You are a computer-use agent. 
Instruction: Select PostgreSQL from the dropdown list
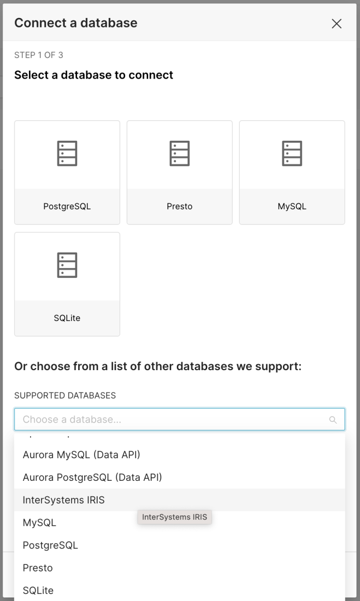[x=50, y=545]
